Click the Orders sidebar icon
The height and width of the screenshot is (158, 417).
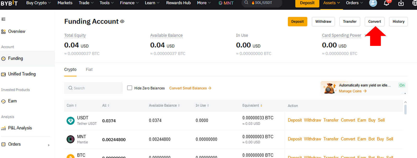(3, 144)
